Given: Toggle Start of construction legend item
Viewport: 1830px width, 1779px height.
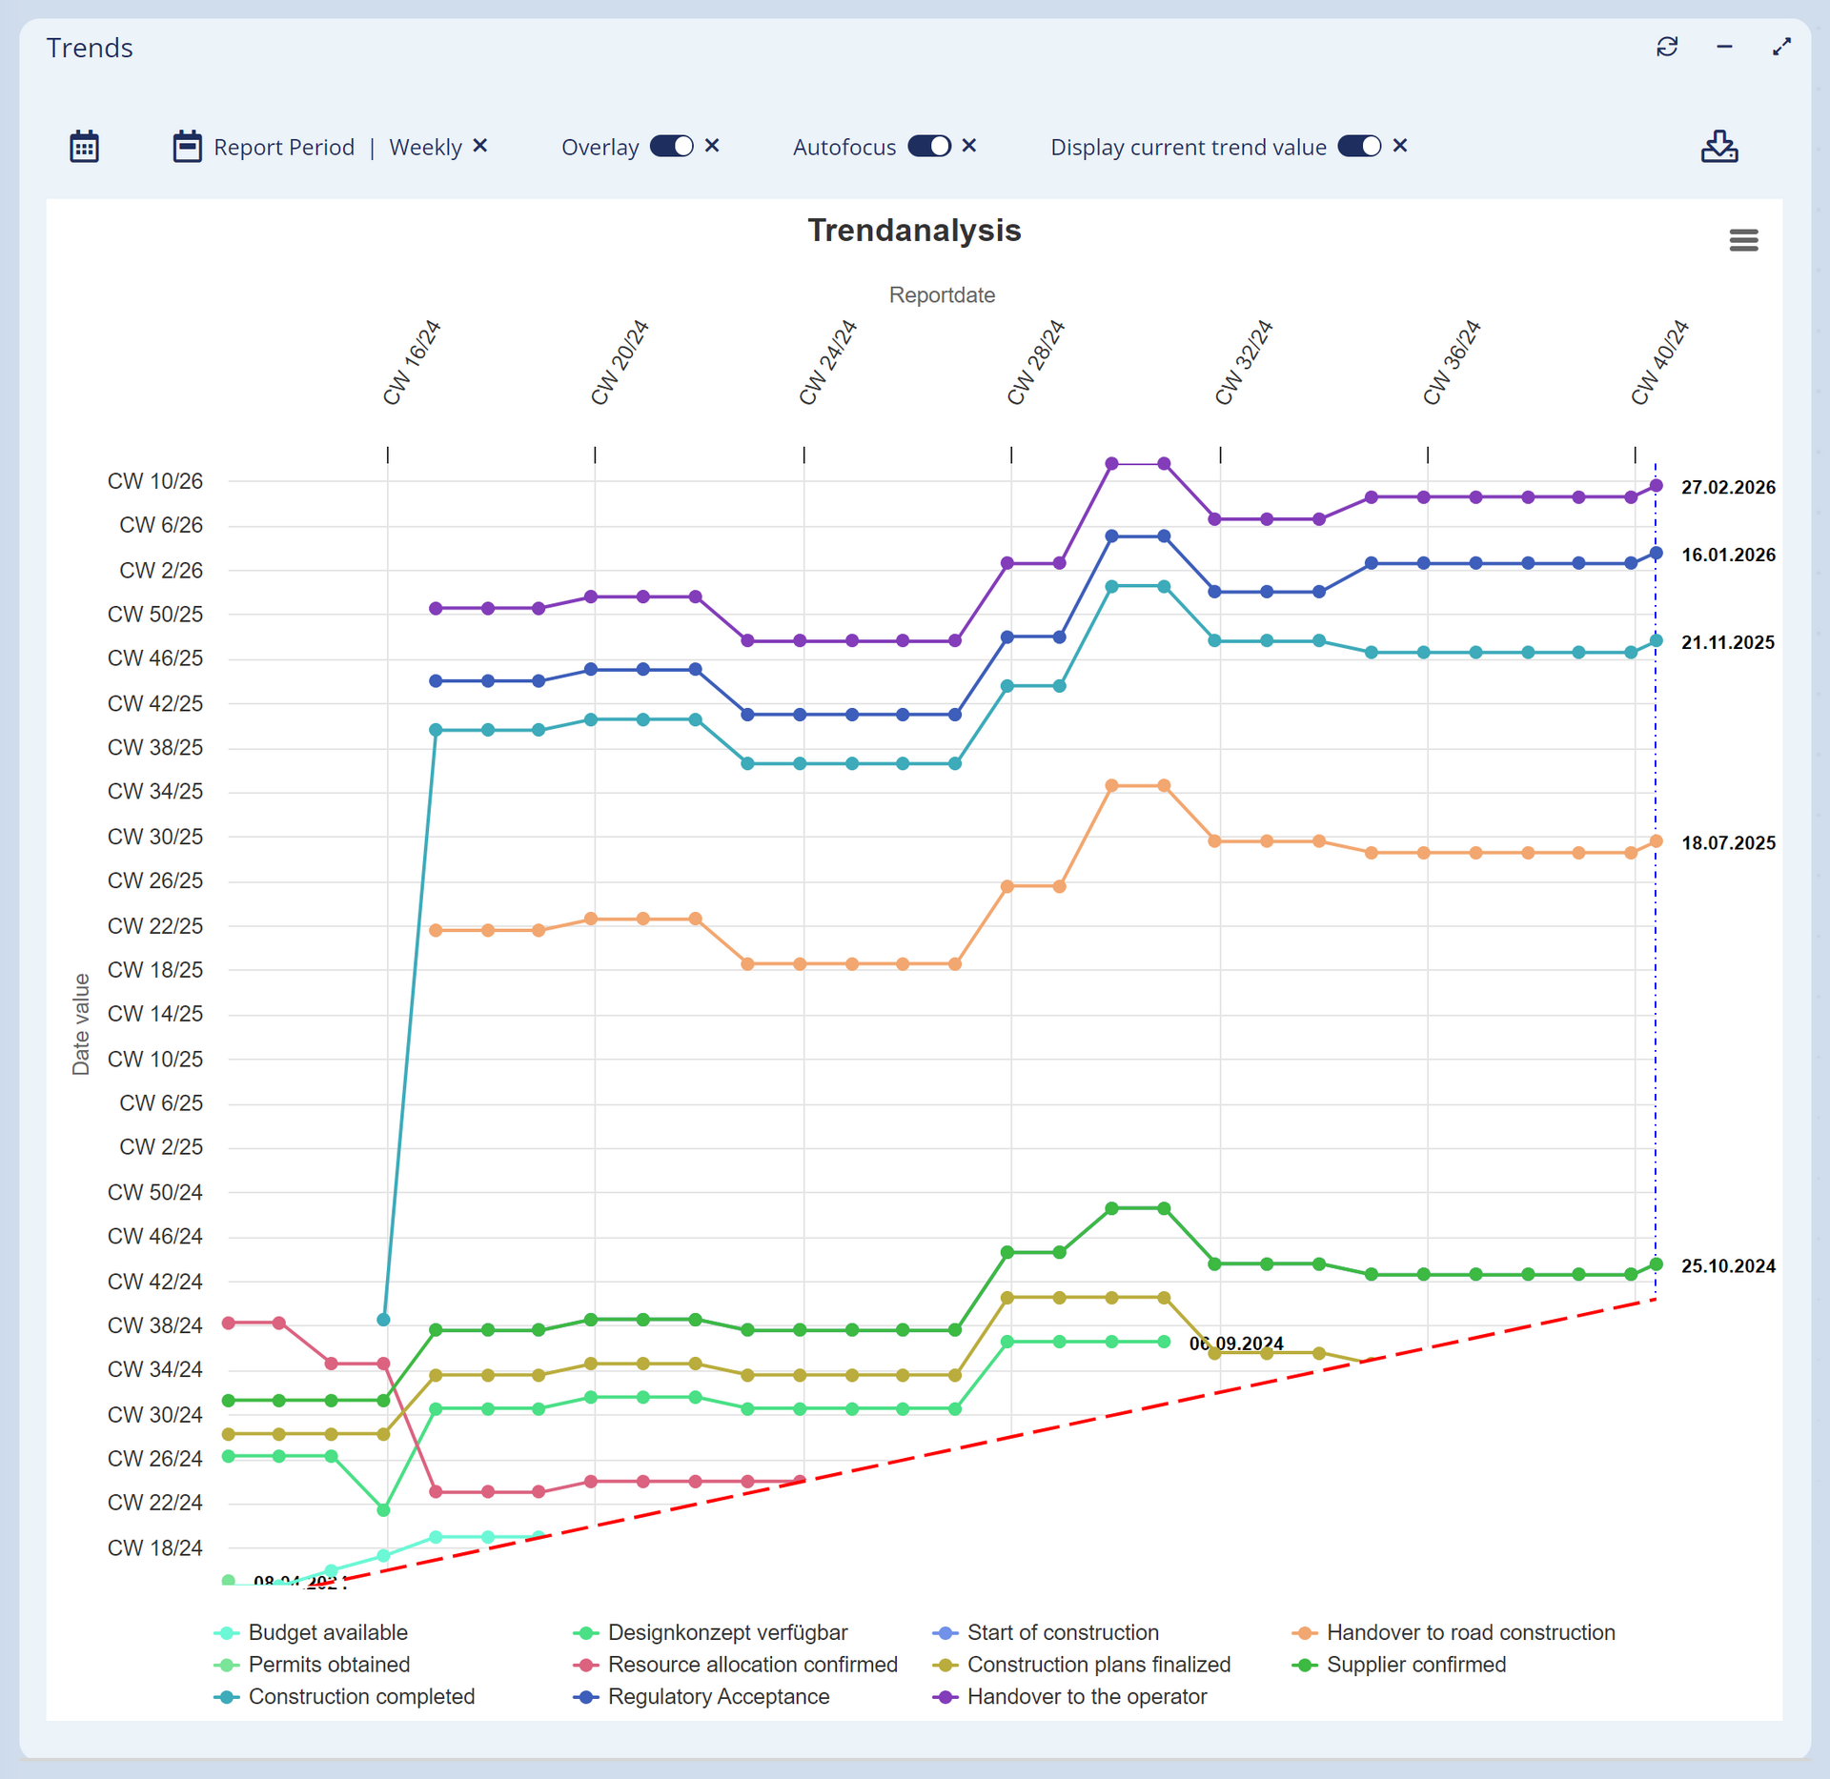Looking at the screenshot, I should [1062, 1632].
